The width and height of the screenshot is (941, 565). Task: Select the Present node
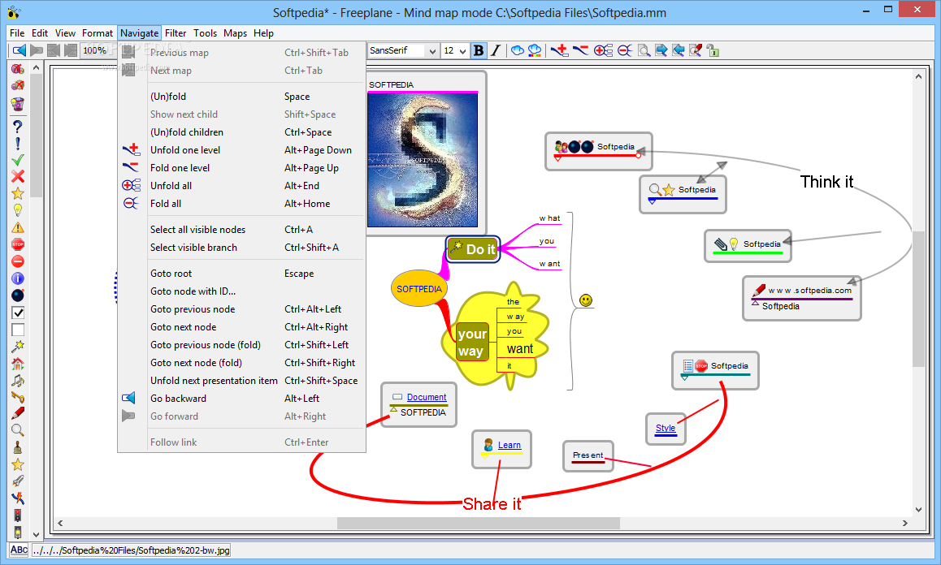[x=588, y=456]
